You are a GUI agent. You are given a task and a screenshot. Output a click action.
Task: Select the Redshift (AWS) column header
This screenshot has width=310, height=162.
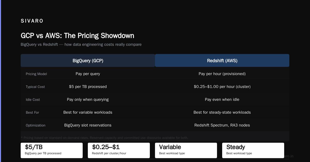coord(222,61)
